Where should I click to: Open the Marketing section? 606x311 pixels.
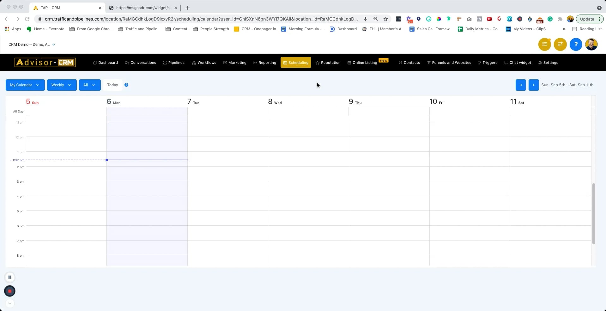click(x=235, y=63)
